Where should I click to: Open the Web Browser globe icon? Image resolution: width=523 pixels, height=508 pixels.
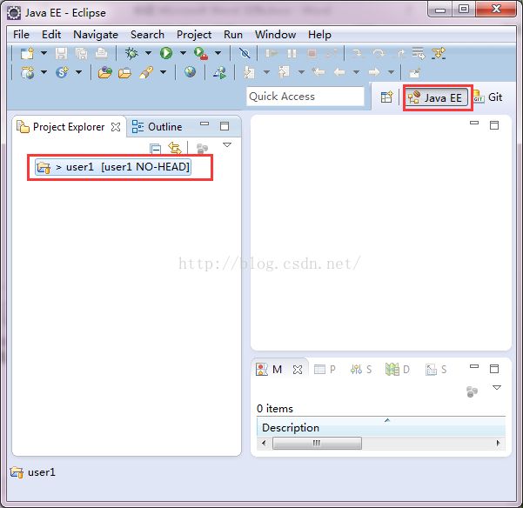pyautogui.click(x=190, y=72)
